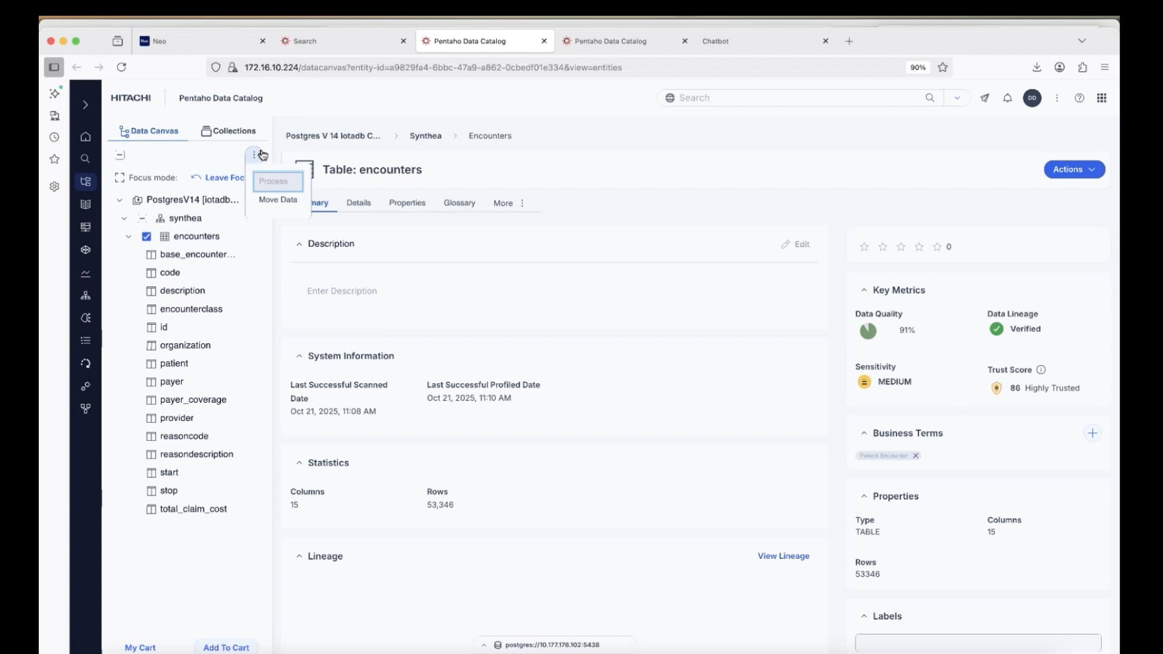Click the notification bell icon
The width and height of the screenshot is (1163, 654).
1007,98
